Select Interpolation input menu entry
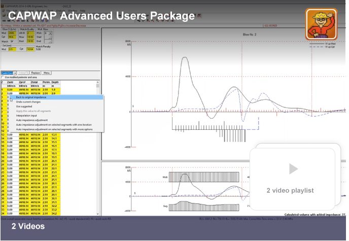Image resolution: width=349 pixels, height=241 pixels. [x=56, y=116]
